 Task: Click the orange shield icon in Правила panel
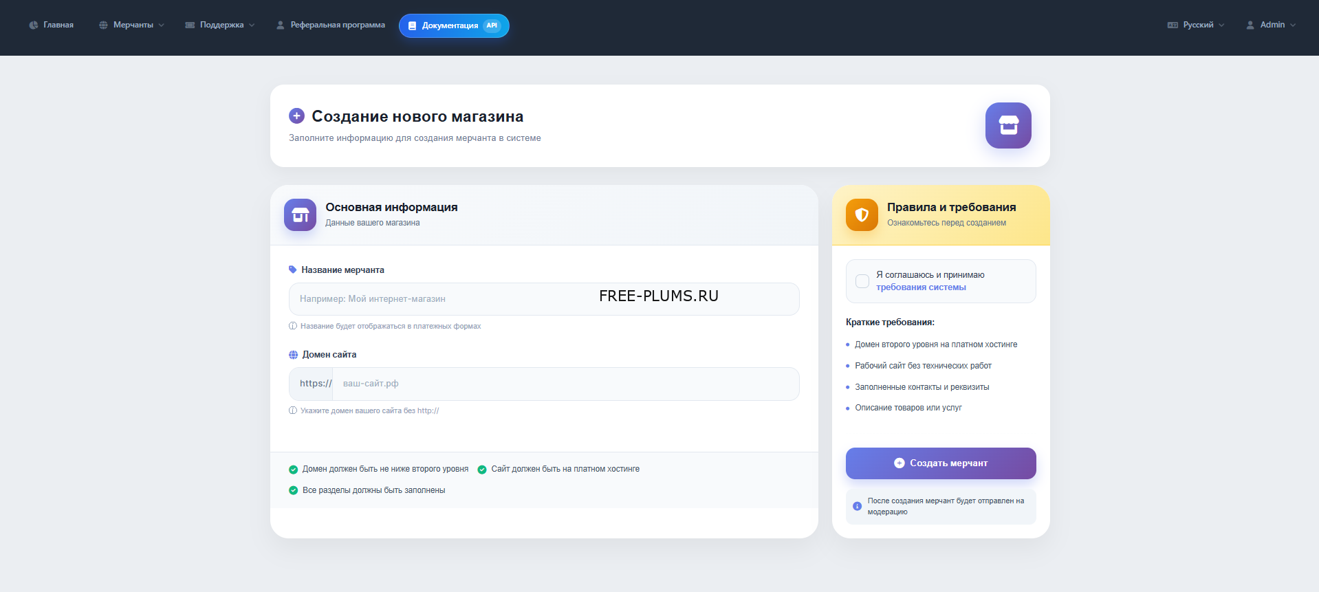tap(862, 215)
